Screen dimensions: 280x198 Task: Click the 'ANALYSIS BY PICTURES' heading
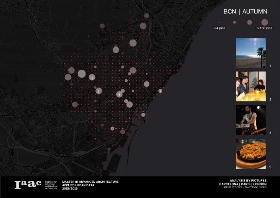[248, 180]
